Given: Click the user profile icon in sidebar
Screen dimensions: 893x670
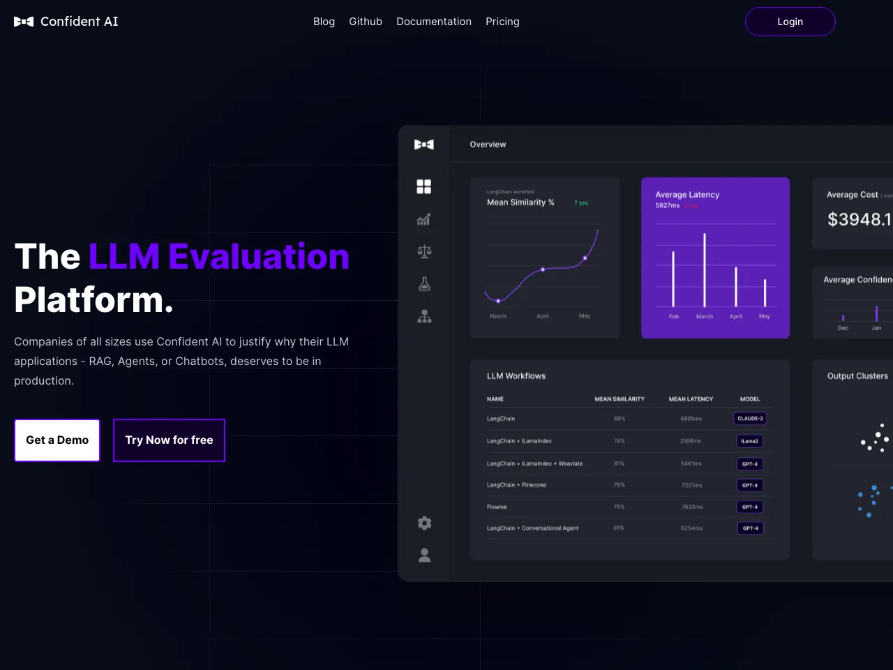Looking at the screenshot, I should (x=423, y=556).
